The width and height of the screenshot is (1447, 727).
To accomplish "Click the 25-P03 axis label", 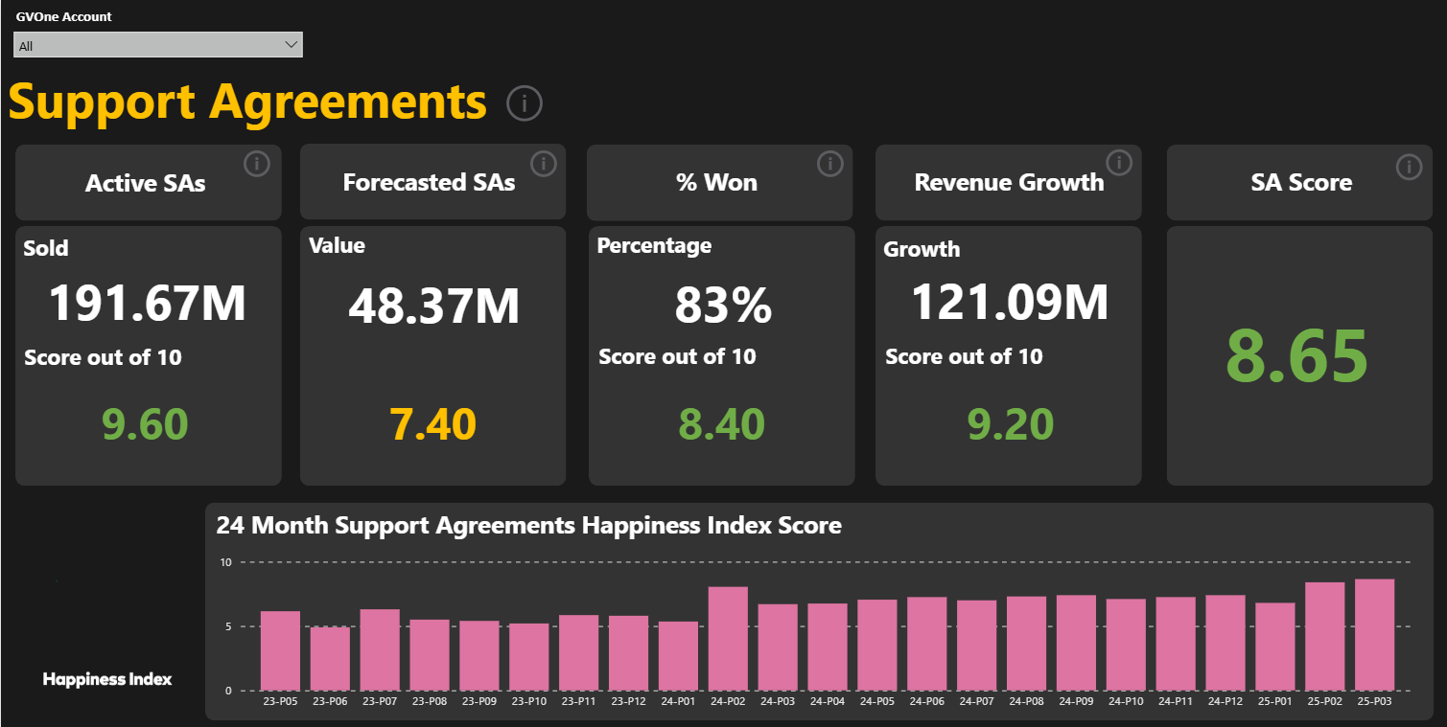I will point(1375,702).
